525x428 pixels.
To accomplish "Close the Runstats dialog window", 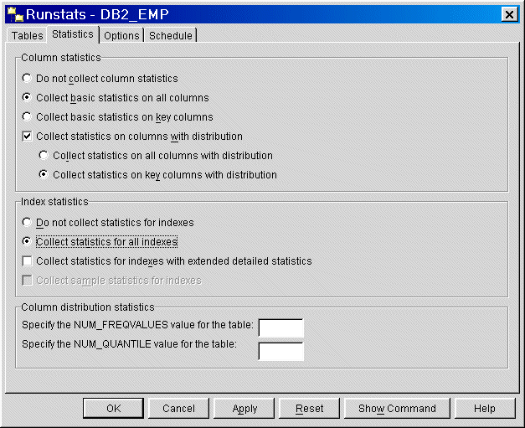I will [507, 14].
